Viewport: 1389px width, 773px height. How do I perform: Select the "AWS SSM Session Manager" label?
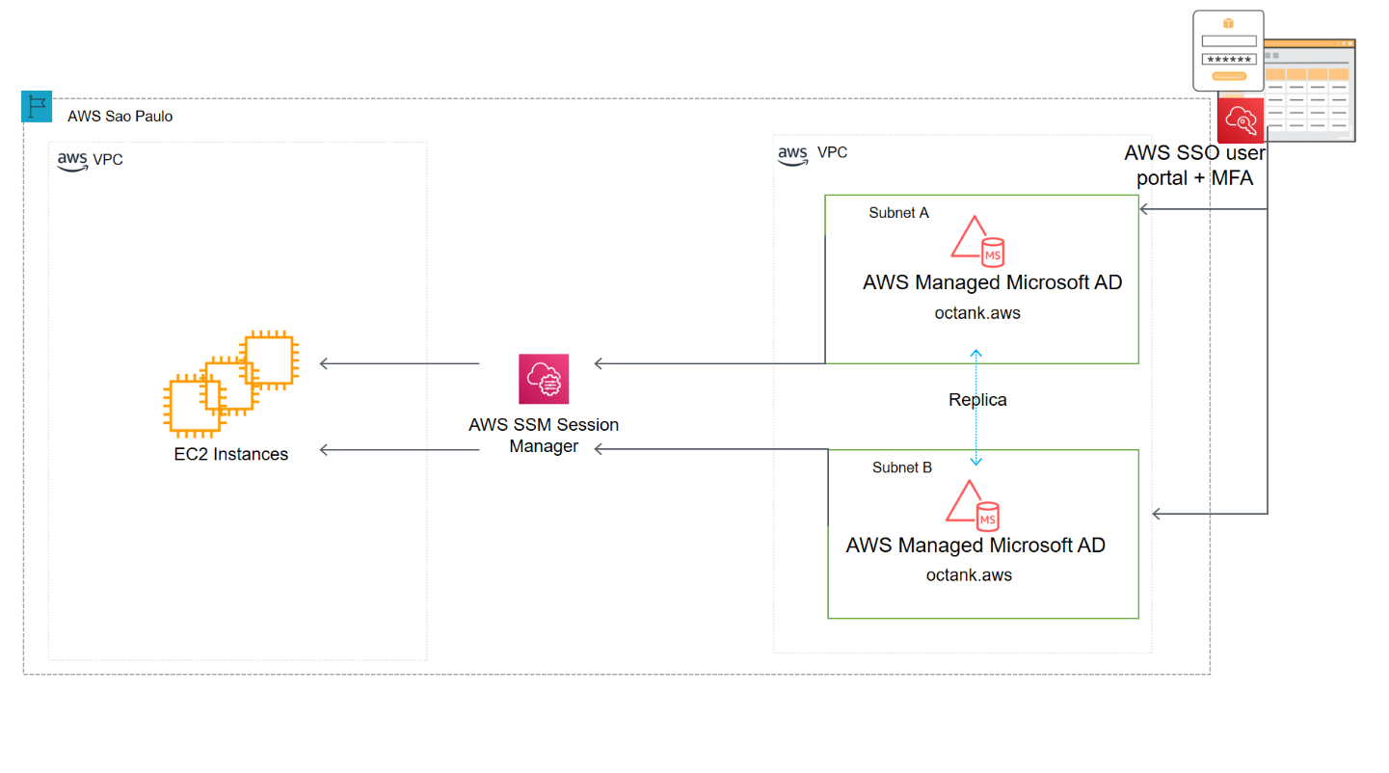544,435
